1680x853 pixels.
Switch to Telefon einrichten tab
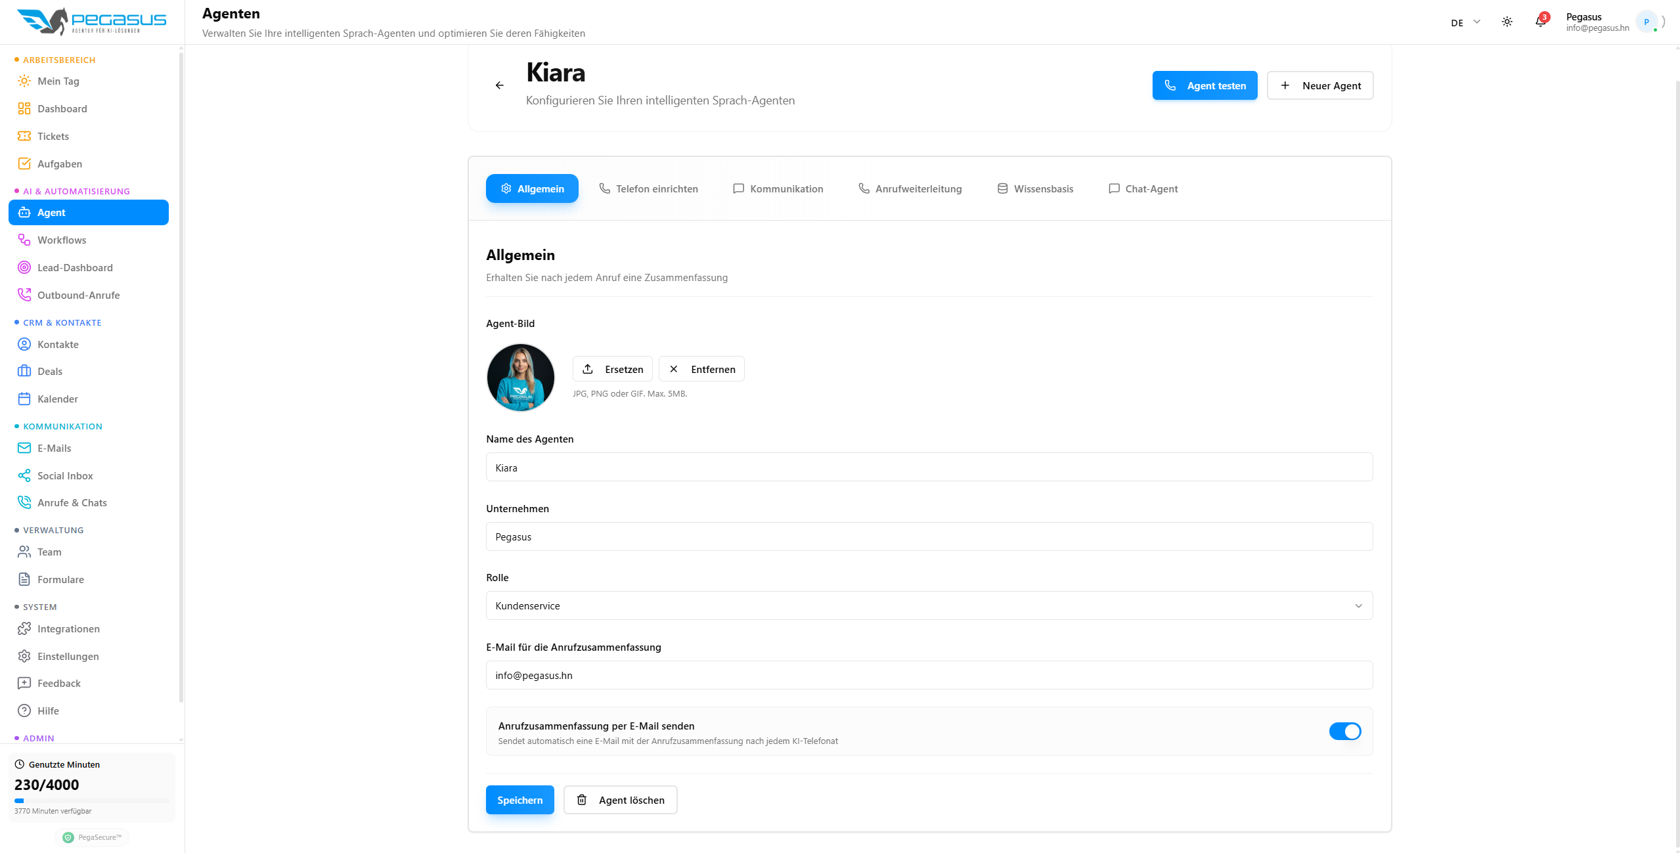(648, 189)
